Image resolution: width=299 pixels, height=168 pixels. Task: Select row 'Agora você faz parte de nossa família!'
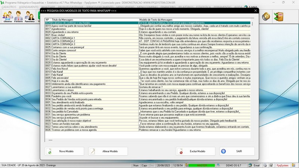(148, 26)
